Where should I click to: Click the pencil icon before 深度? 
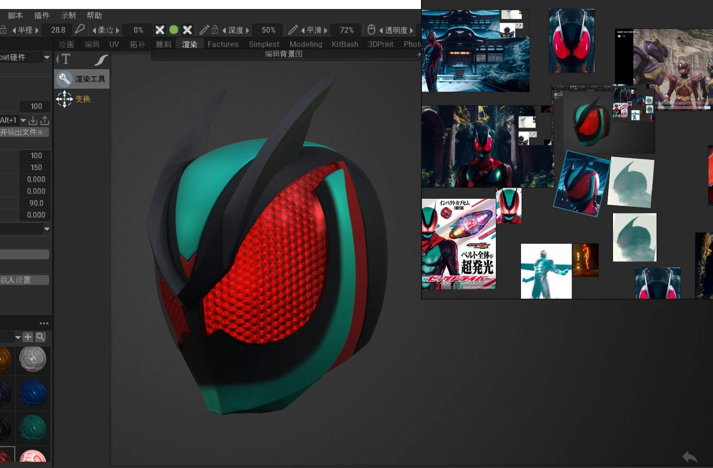pyautogui.click(x=204, y=30)
